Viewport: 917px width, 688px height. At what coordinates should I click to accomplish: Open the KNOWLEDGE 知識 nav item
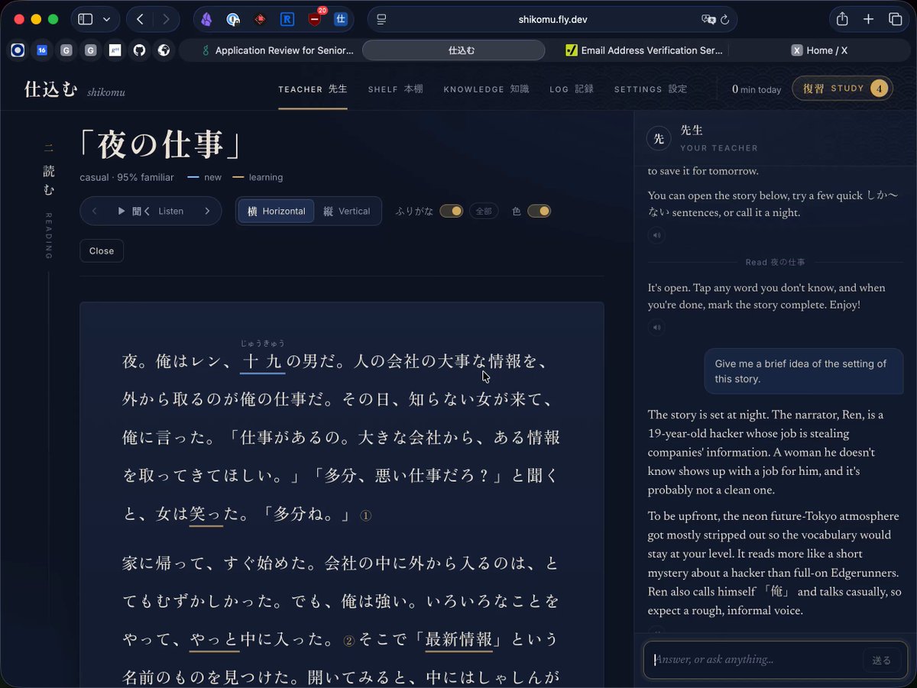(486, 89)
